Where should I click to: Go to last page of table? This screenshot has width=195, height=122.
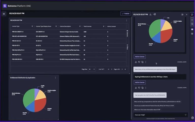(125, 69)
